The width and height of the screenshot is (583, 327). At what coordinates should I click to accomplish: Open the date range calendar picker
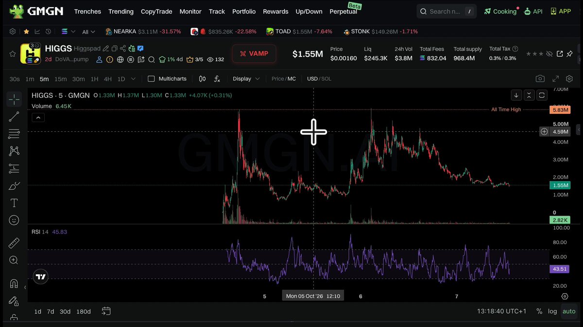[x=106, y=311]
